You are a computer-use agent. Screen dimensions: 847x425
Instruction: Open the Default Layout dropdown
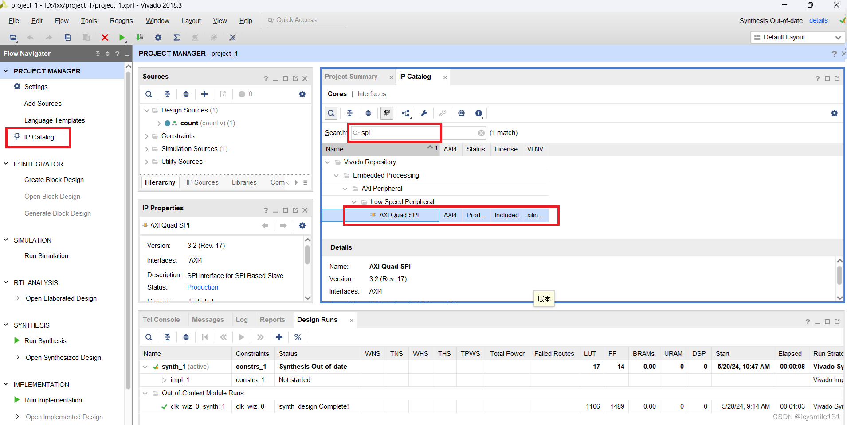797,37
